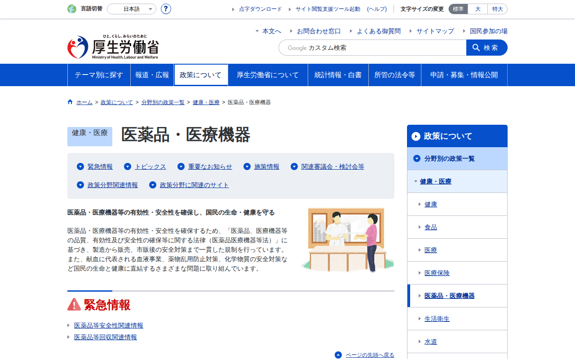
Task: Click the 健康・医療 category label badge
Action: point(90,136)
